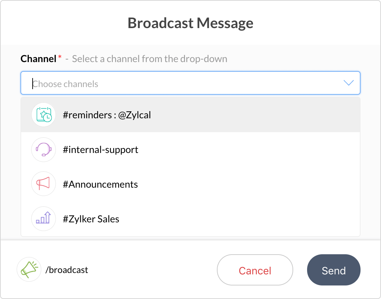
Task: Click the headset icon for internal-support
Action: [x=43, y=149]
